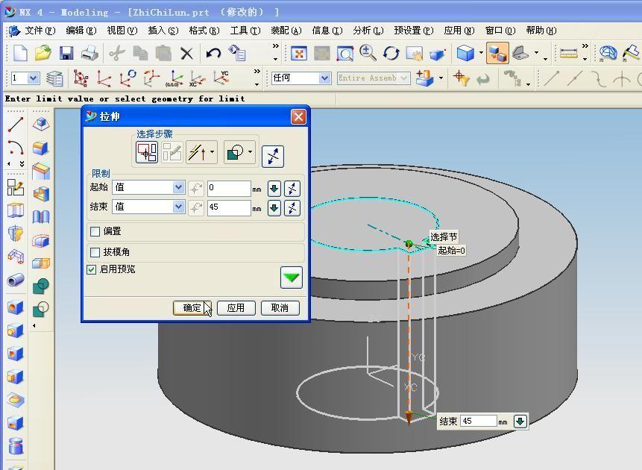The width and height of the screenshot is (642, 470).
Task: Click the Fit view icon
Action: (299, 53)
